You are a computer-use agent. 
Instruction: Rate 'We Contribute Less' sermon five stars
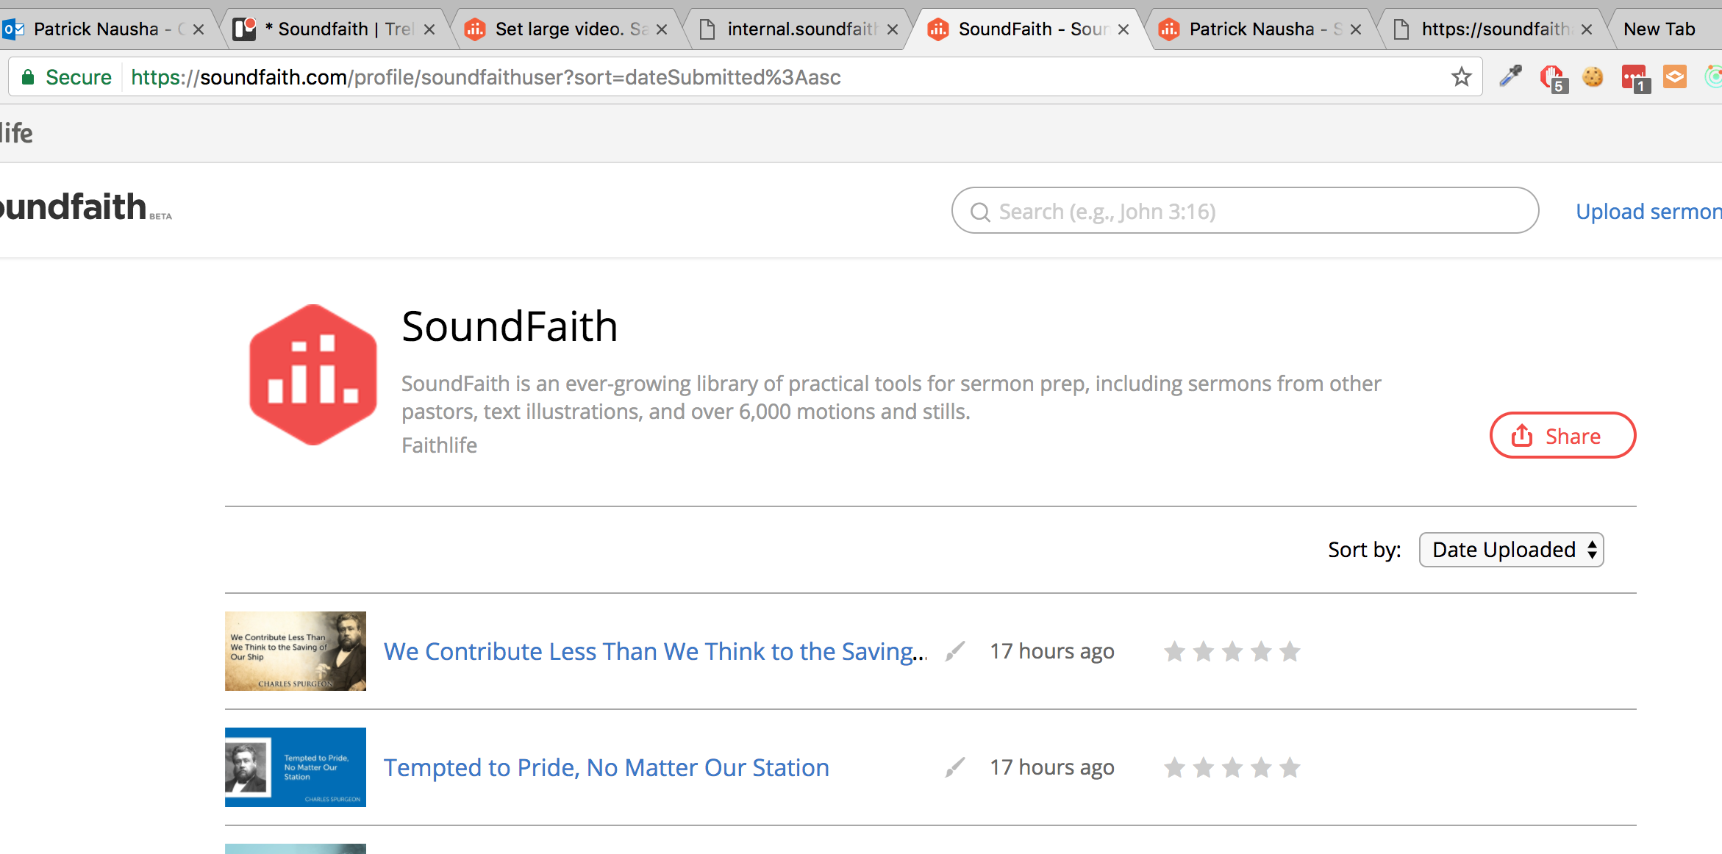(x=1290, y=651)
